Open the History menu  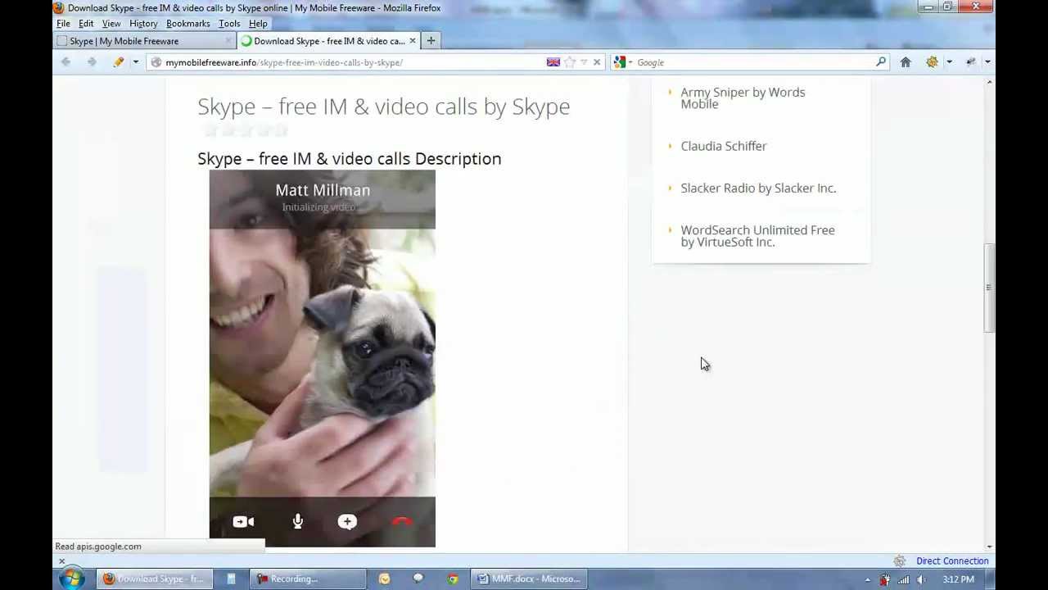tap(143, 24)
